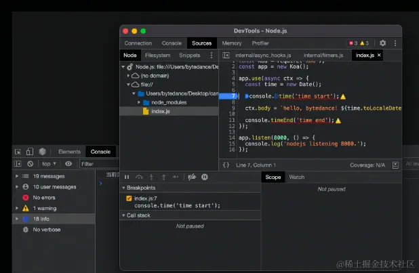
Task: Select Console tab in background window
Action: [100, 152]
